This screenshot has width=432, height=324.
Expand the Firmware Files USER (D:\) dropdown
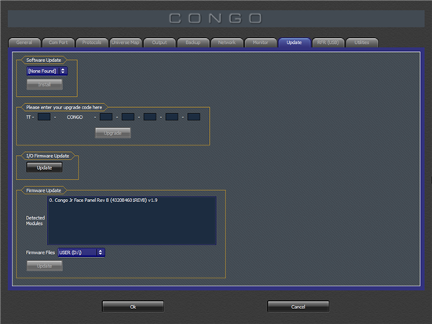tap(81, 252)
